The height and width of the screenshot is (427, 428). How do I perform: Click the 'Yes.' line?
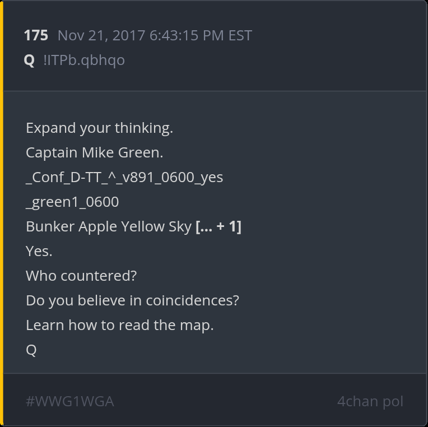tap(39, 251)
